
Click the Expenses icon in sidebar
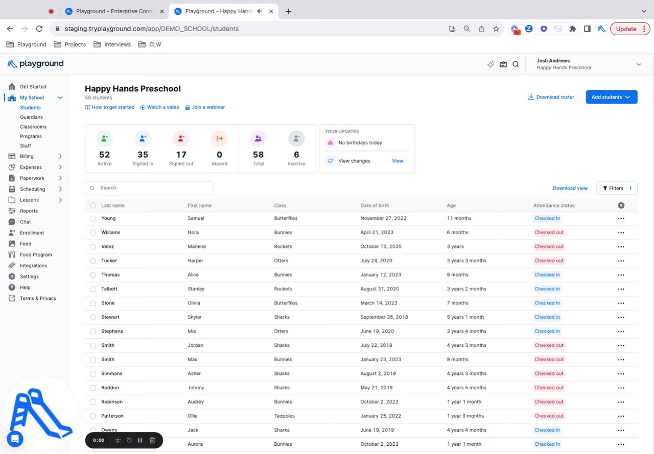12,167
